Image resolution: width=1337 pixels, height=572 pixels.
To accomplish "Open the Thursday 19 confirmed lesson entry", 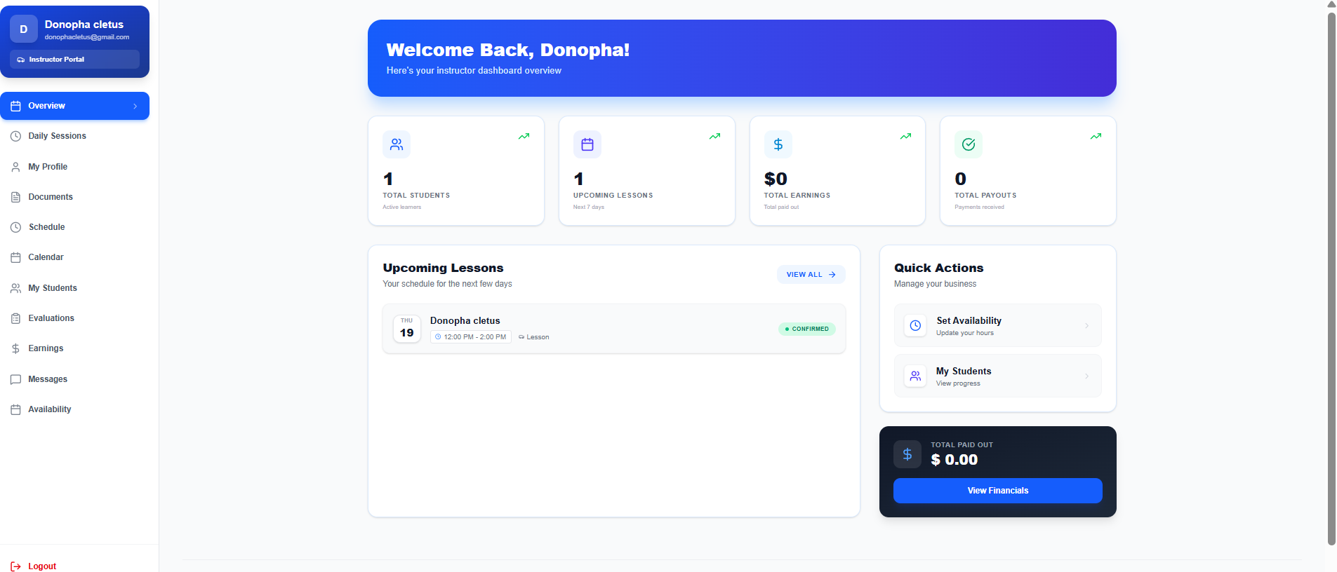I will coord(613,329).
